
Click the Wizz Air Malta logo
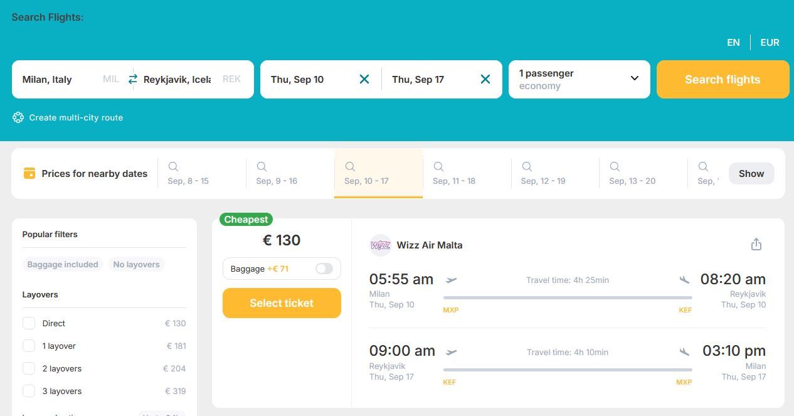(381, 245)
